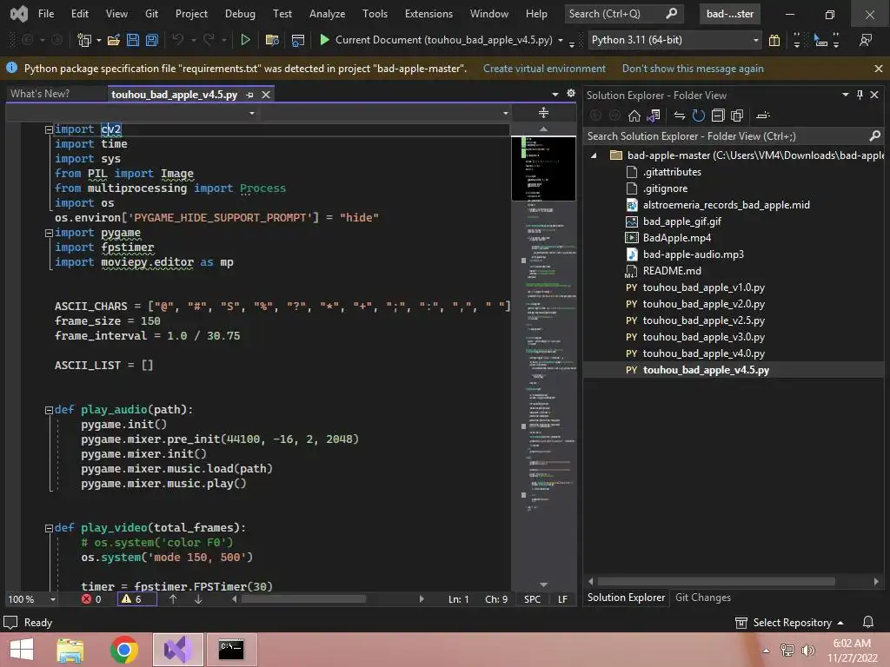Click the Live Share / feedback person icon
This screenshot has width=890, height=667.
[865, 40]
